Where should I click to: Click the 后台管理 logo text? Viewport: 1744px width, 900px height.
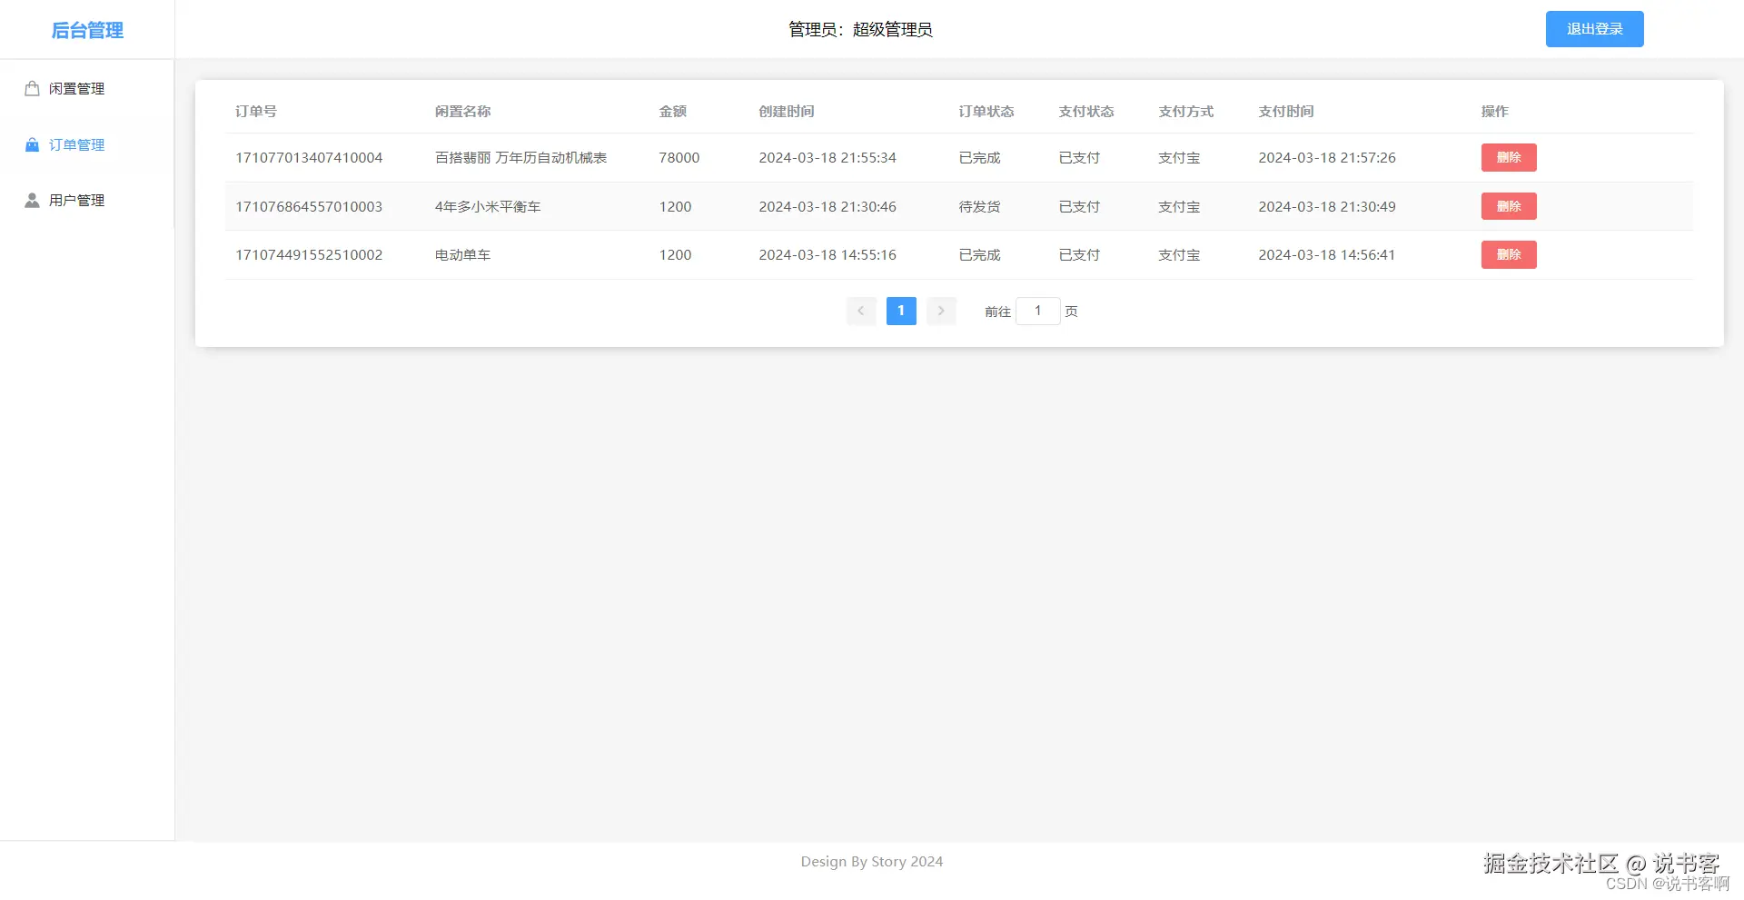(x=87, y=29)
